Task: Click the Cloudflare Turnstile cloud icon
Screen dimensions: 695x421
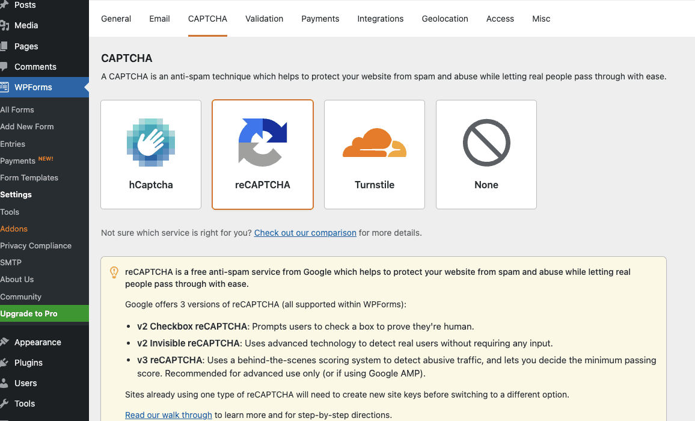Action: tap(375, 143)
